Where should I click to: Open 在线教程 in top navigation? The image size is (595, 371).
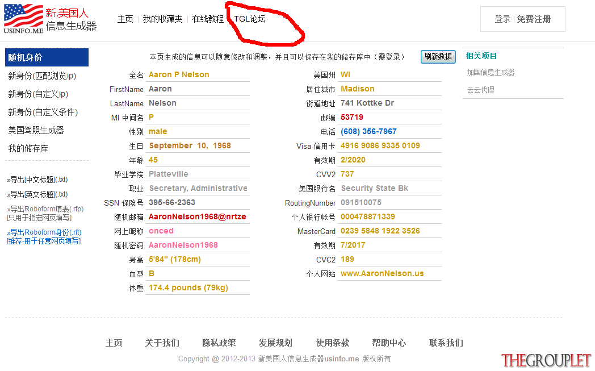[x=208, y=19]
